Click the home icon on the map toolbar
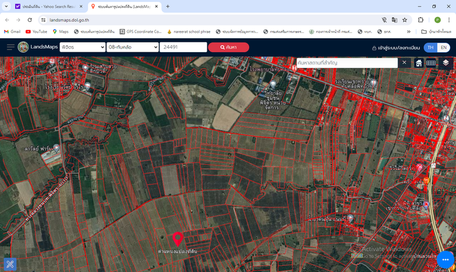 419,63
